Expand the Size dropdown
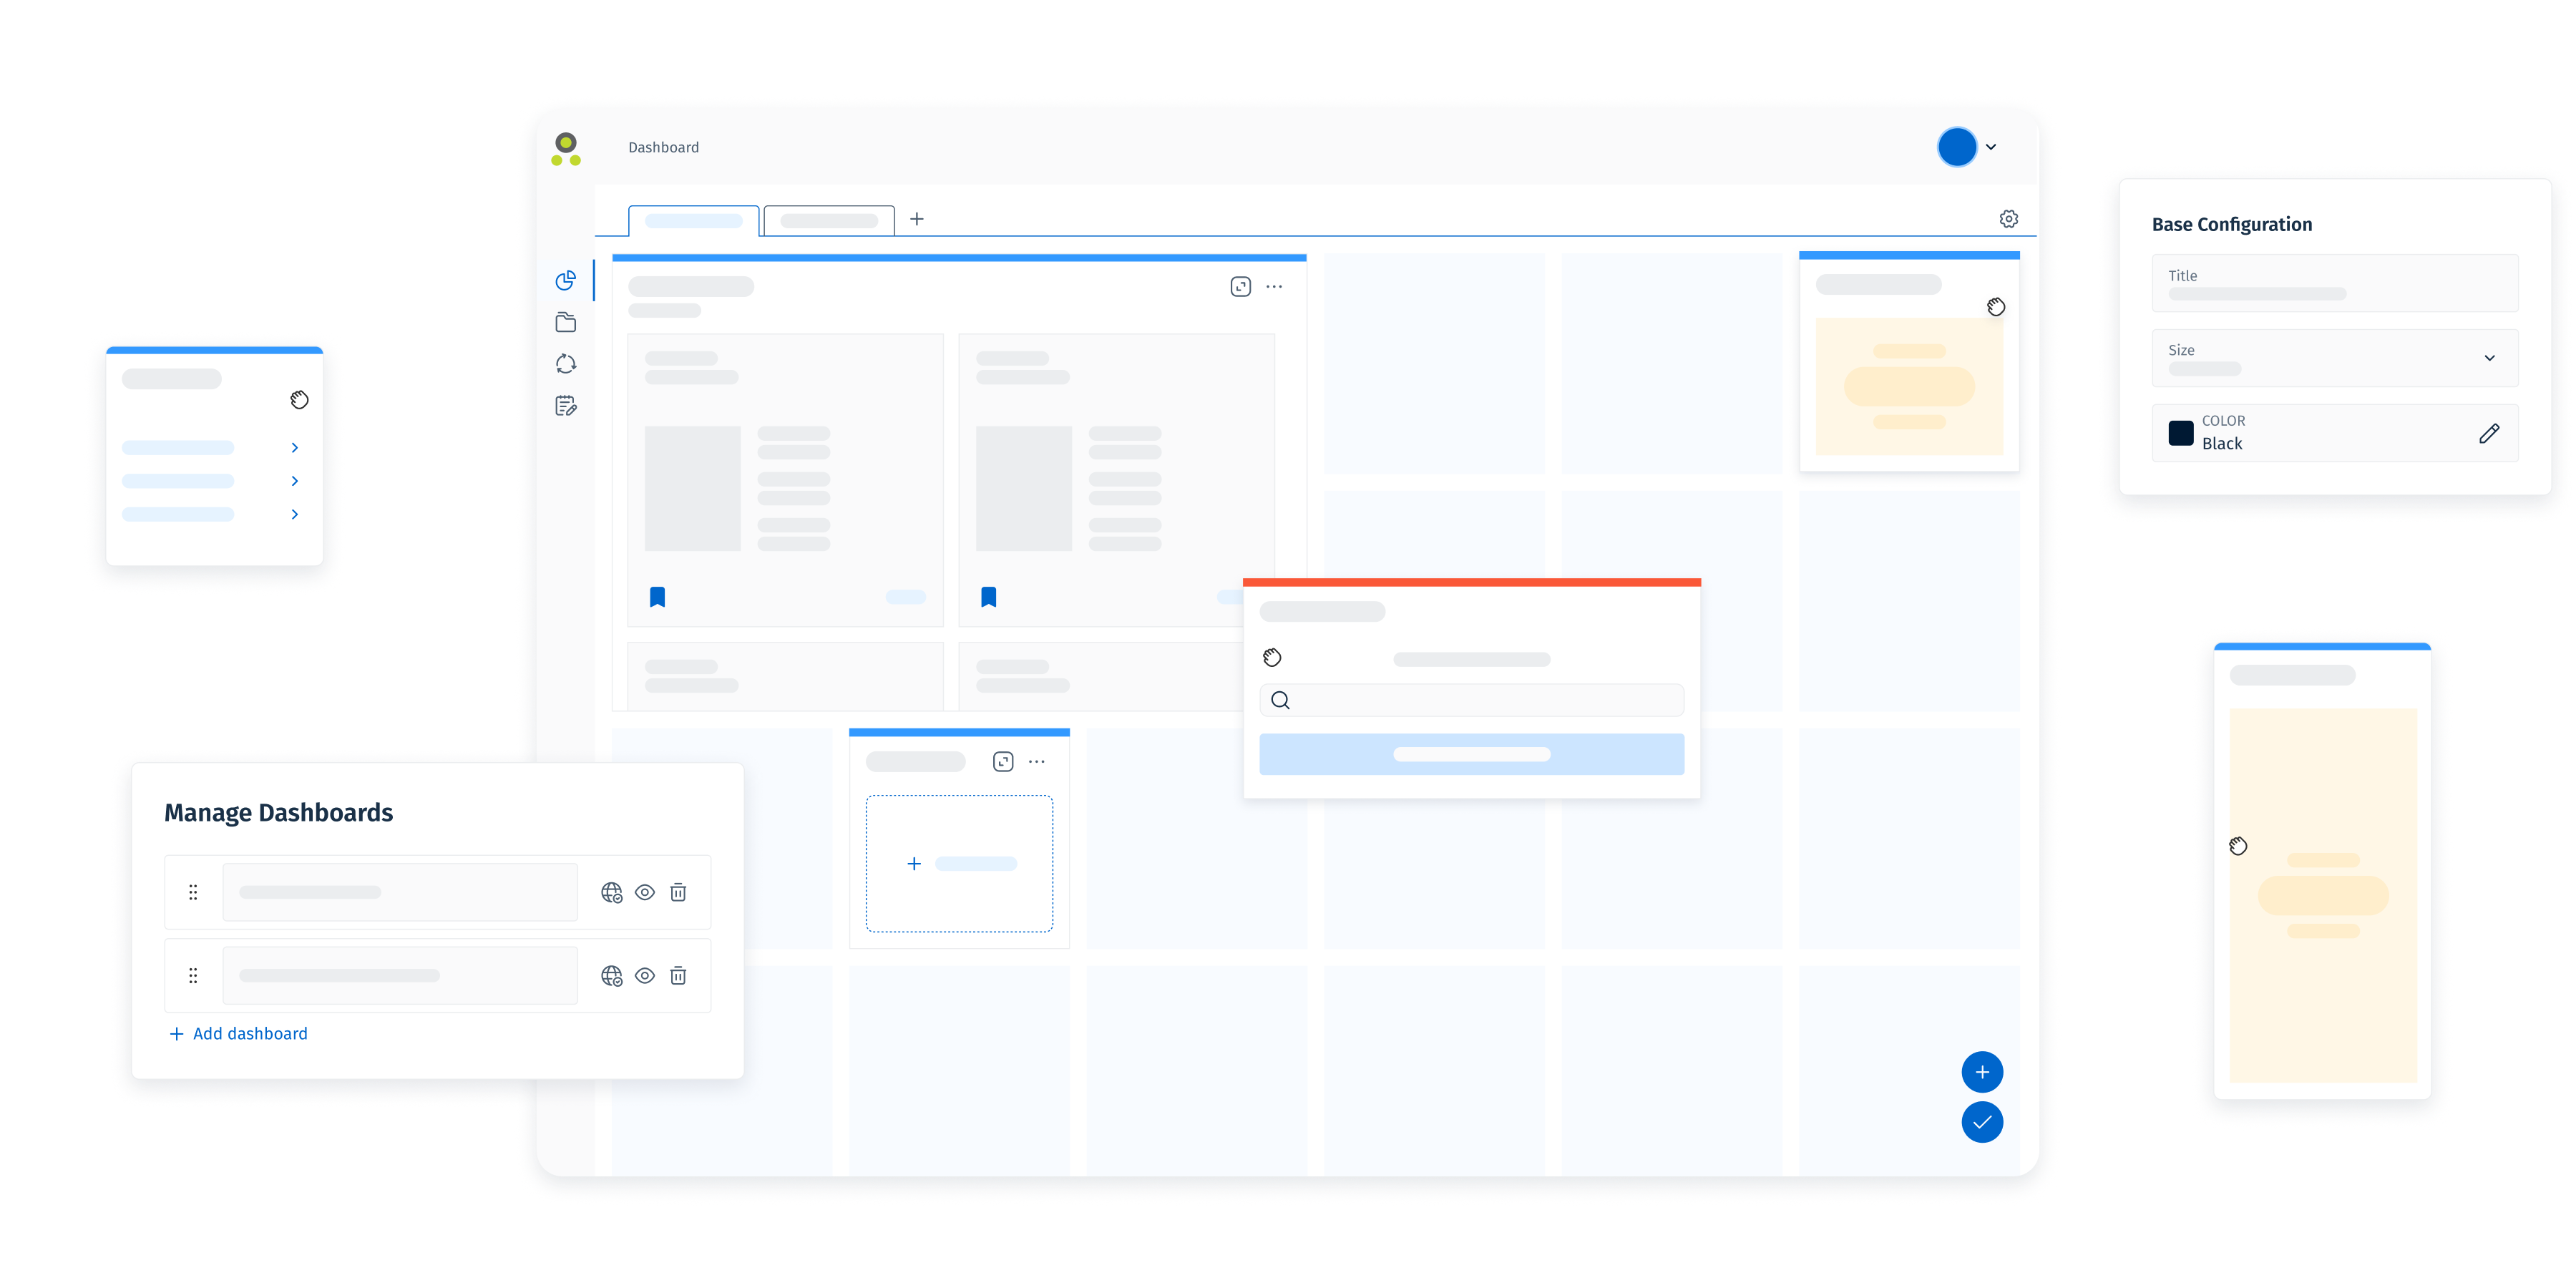2576x1288 pixels. pyautogui.click(x=2489, y=358)
